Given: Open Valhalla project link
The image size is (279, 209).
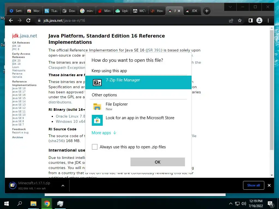Looking at the screenshot, I should coord(17,77).
